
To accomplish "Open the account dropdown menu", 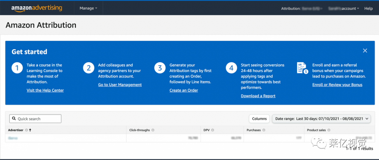I will point(344,8).
